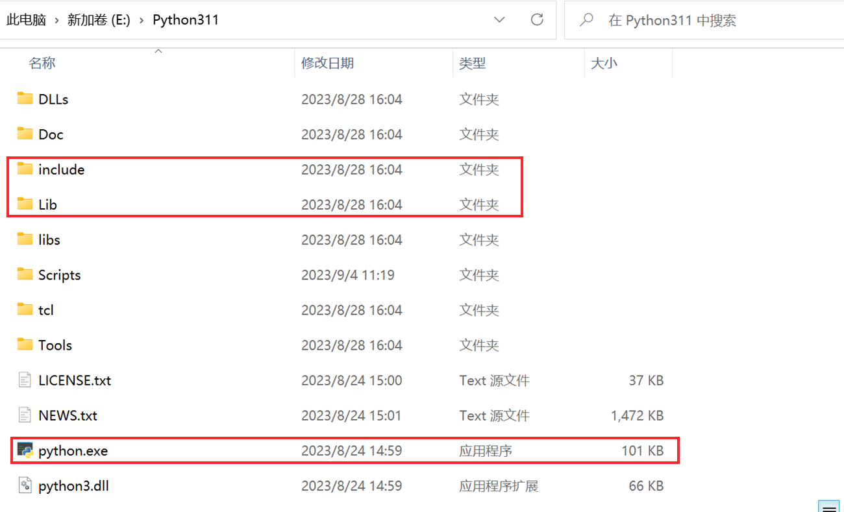Select the include folder name
The height and width of the screenshot is (512, 844).
coord(62,169)
